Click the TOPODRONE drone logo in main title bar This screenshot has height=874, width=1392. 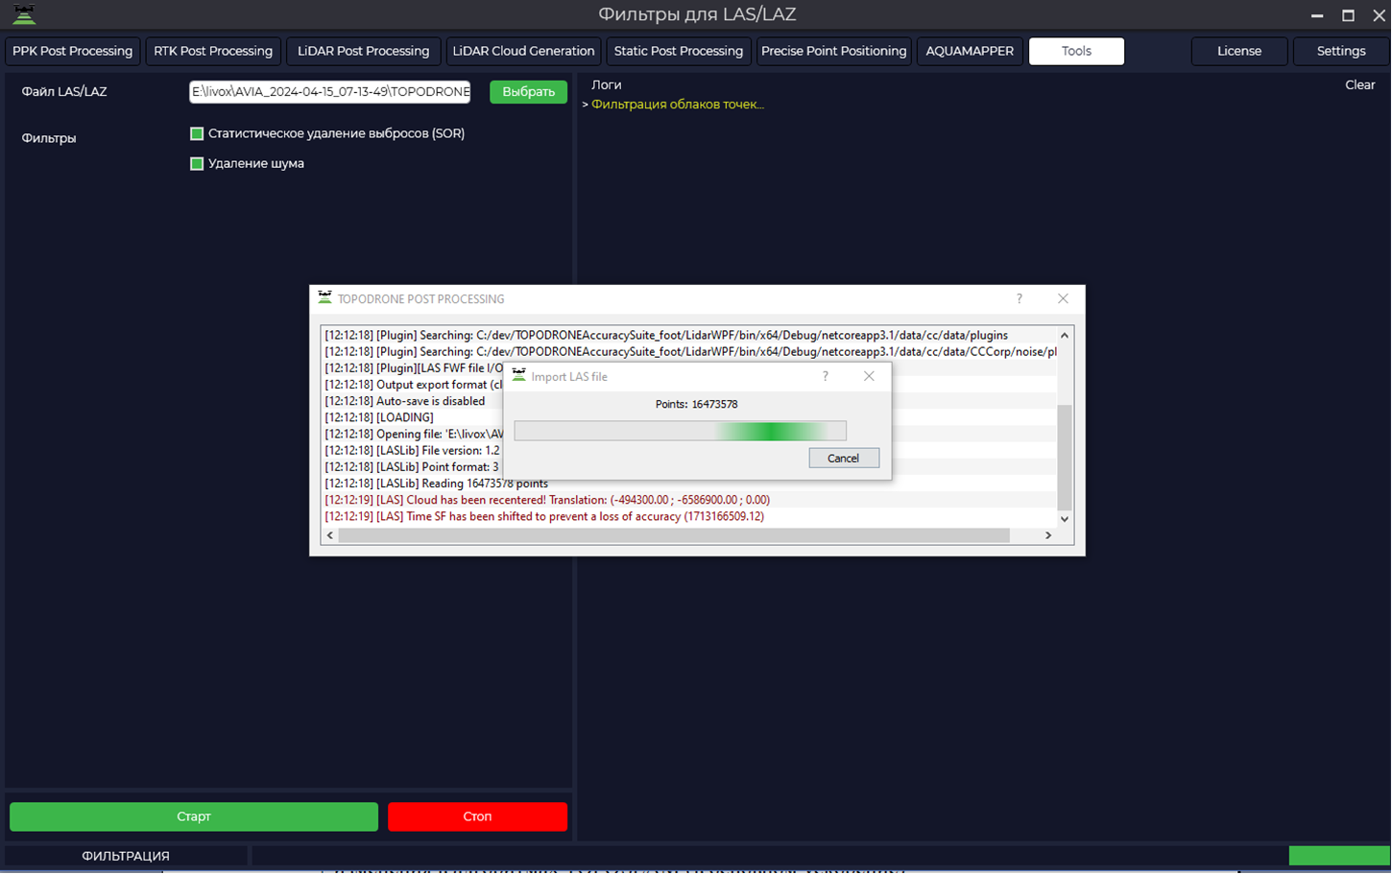[24, 14]
